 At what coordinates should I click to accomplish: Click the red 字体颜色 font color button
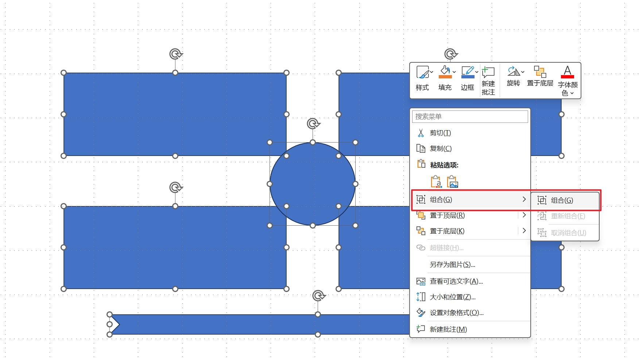568,72
